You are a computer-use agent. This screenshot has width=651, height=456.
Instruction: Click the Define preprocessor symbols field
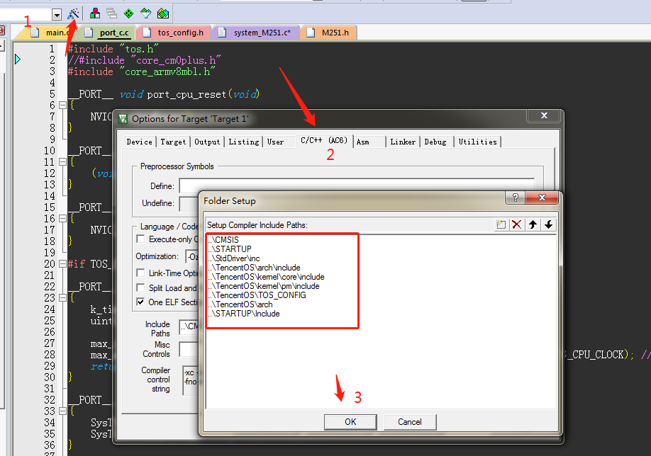click(x=357, y=185)
